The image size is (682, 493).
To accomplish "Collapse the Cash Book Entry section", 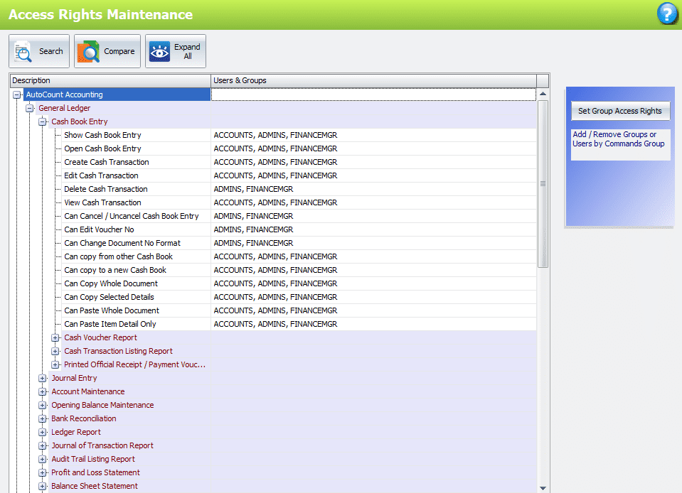I will (42, 121).
